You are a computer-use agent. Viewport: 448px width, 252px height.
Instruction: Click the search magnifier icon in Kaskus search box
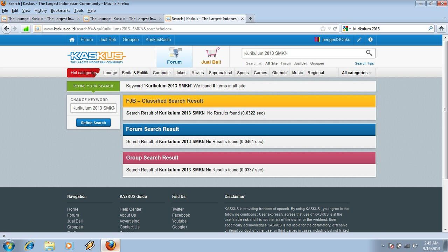tap(369, 53)
